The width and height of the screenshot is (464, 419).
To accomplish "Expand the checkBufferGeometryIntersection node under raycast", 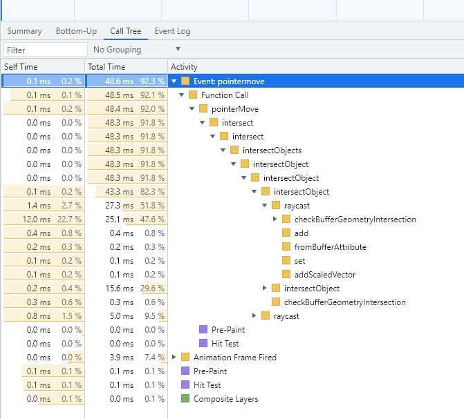I will (x=275, y=220).
